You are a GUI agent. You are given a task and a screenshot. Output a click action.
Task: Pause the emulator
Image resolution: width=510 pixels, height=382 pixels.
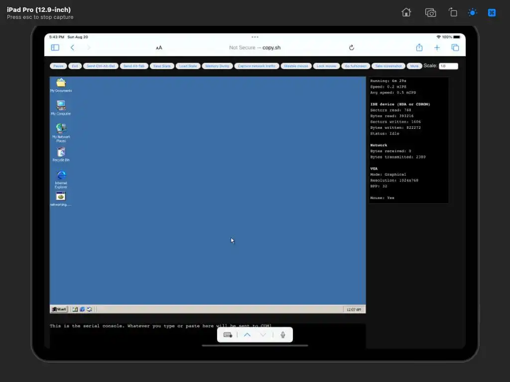(x=59, y=66)
